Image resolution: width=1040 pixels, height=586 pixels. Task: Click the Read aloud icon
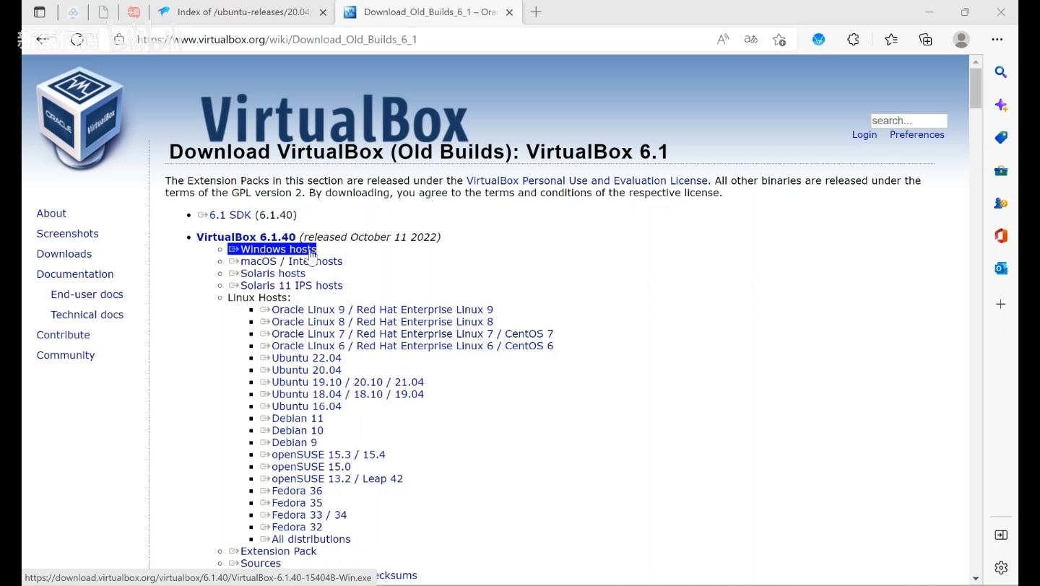(x=723, y=40)
